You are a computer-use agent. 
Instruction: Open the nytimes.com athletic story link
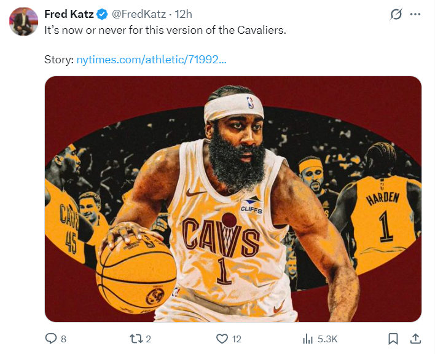(151, 60)
